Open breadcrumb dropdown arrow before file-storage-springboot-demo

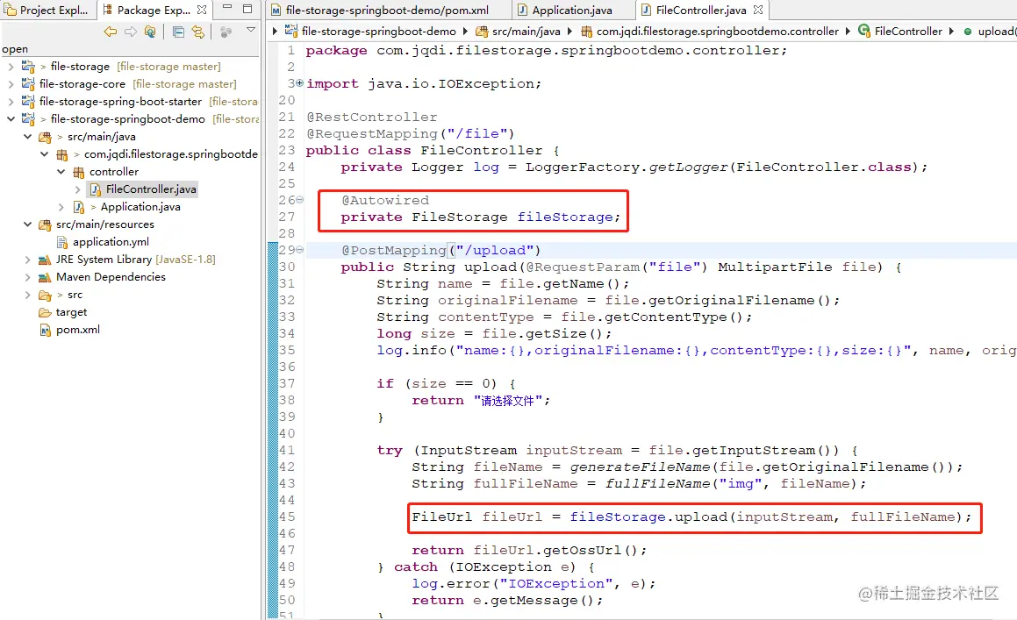pos(275,31)
